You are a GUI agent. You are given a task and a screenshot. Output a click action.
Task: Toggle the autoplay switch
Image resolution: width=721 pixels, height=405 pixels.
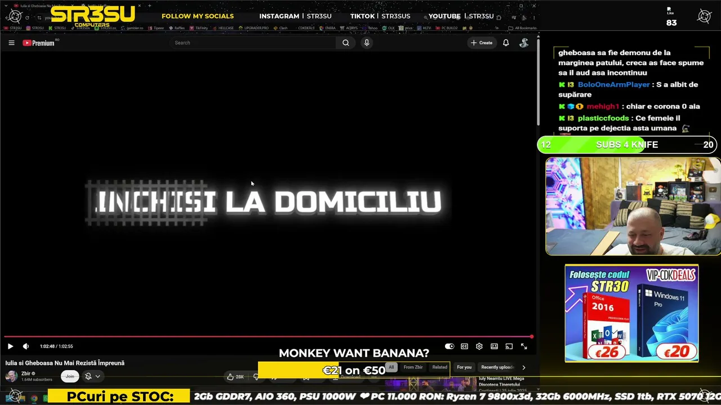pyautogui.click(x=449, y=346)
